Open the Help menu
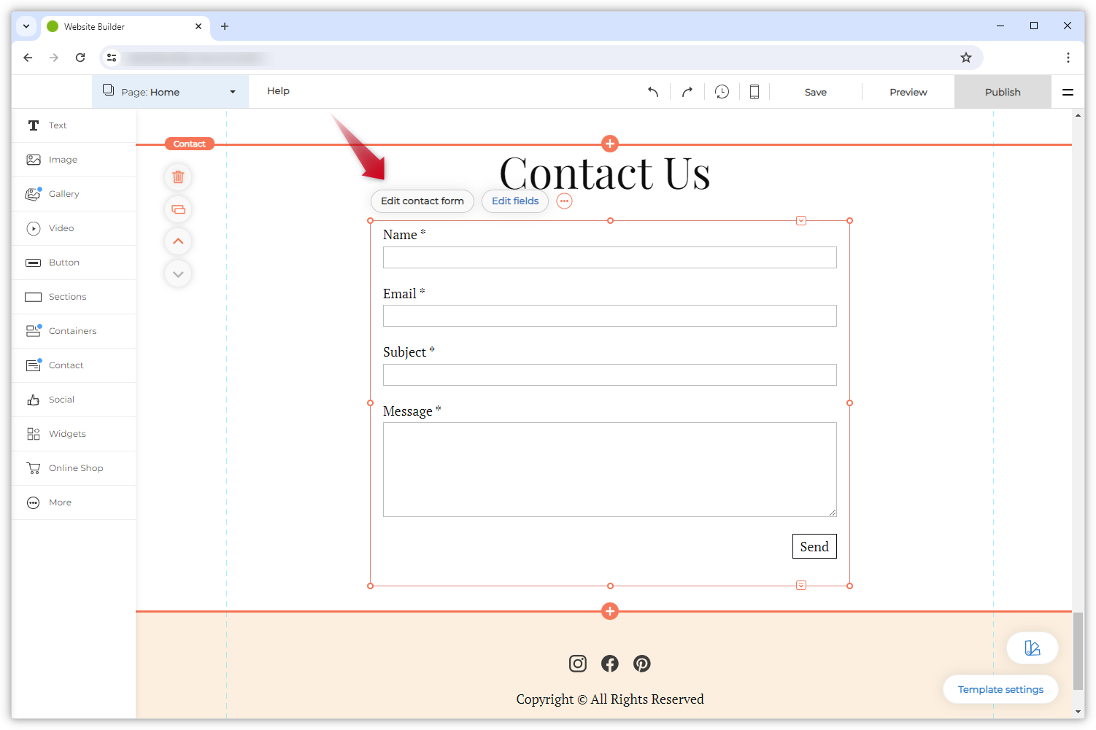Image resolution: width=1096 pixels, height=730 pixels. click(278, 91)
